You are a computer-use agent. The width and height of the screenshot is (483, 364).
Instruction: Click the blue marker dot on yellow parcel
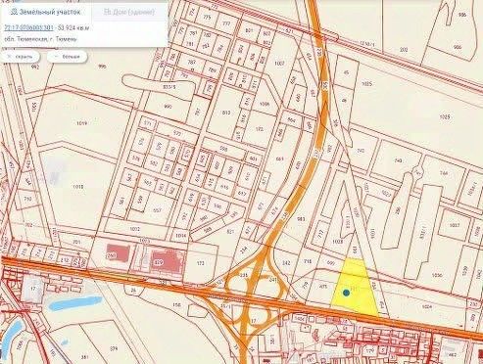(346, 293)
